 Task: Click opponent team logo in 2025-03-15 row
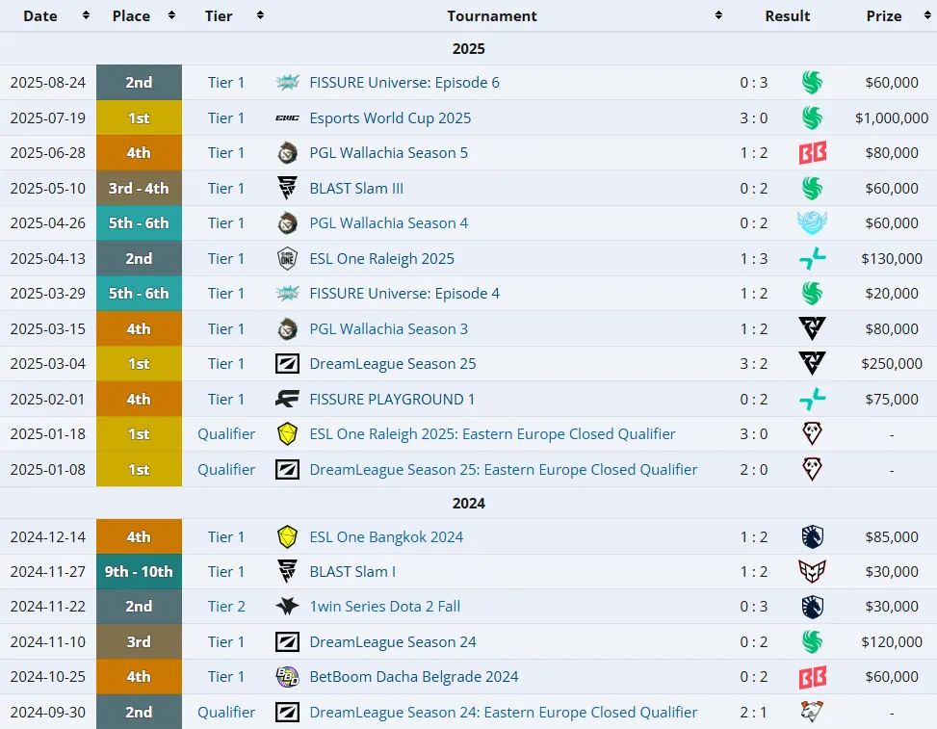click(x=812, y=328)
